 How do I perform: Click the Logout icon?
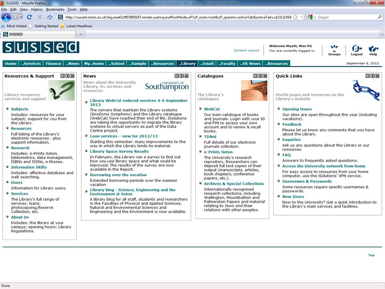tap(357, 50)
